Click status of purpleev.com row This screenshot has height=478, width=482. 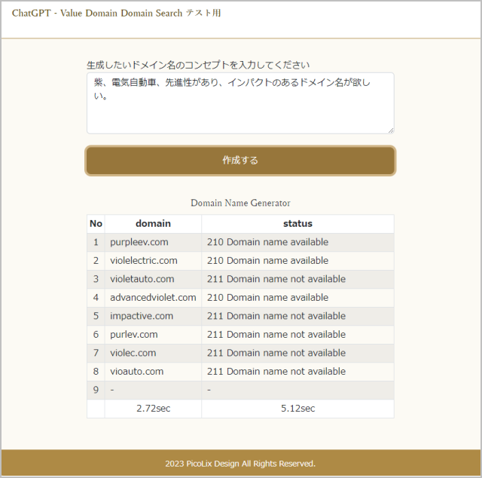point(298,242)
